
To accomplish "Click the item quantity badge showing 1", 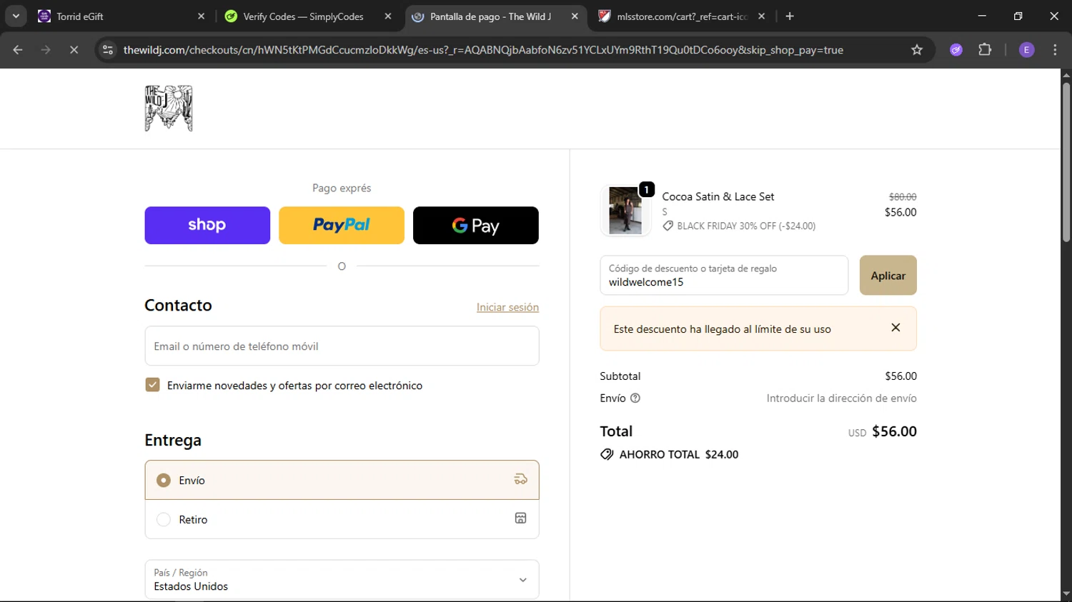I will point(647,189).
